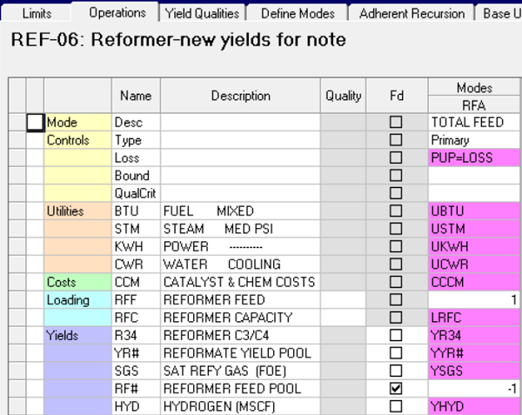Screen dimensions: 522x415
Task: Toggle the Fd checkbox in Desc row
Action: pos(396,123)
